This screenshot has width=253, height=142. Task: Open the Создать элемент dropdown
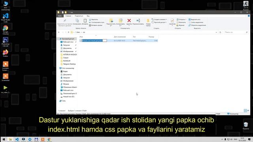159,19
